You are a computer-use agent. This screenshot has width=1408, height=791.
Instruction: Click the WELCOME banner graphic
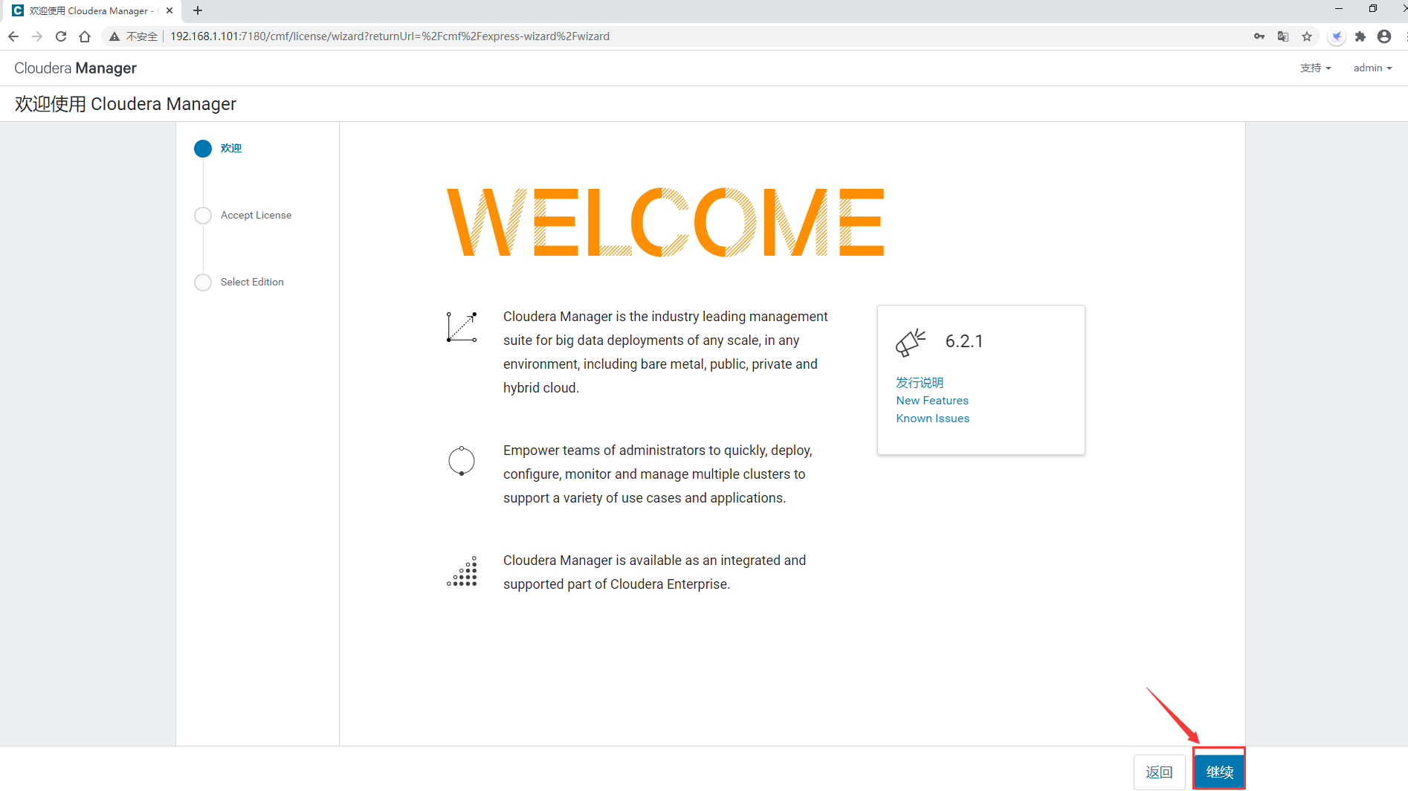pos(665,222)
